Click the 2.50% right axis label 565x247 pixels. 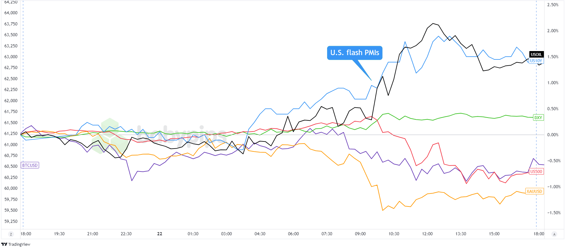(553, 5)
